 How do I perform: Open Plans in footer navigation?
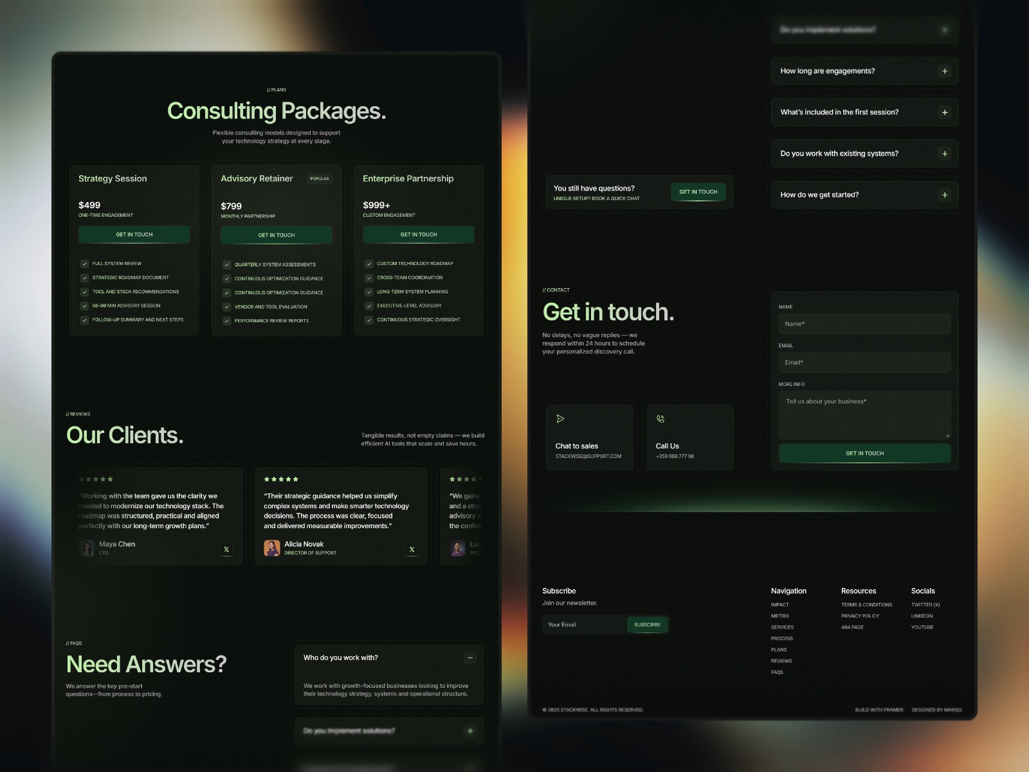point(779,650)
